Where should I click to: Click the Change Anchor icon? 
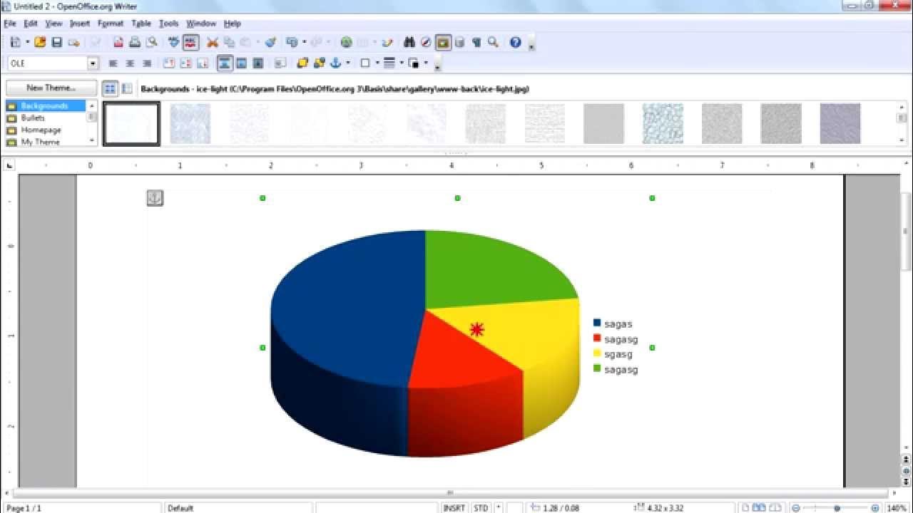point(336,63)
